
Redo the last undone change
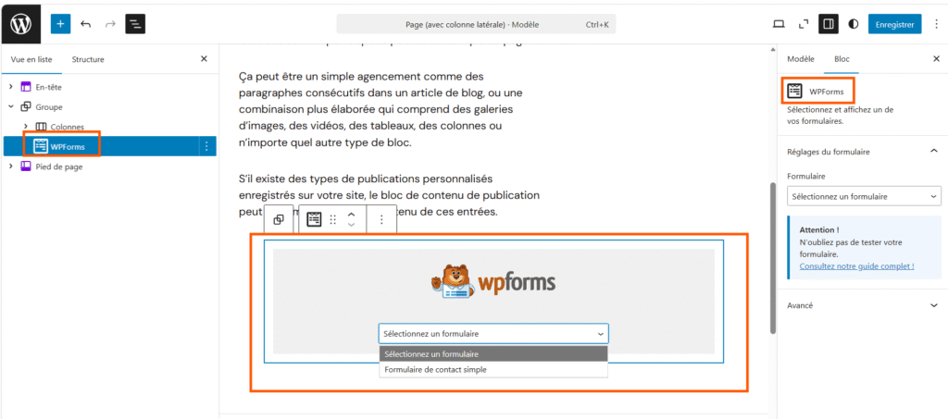(x=110, y=24)
